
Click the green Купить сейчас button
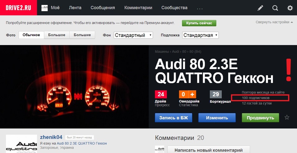pyautogui.click(x=199, y=23)
